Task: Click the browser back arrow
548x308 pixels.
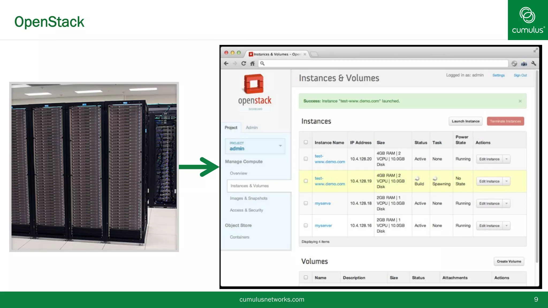Action: pyautogui.click(x=226, y=63)
